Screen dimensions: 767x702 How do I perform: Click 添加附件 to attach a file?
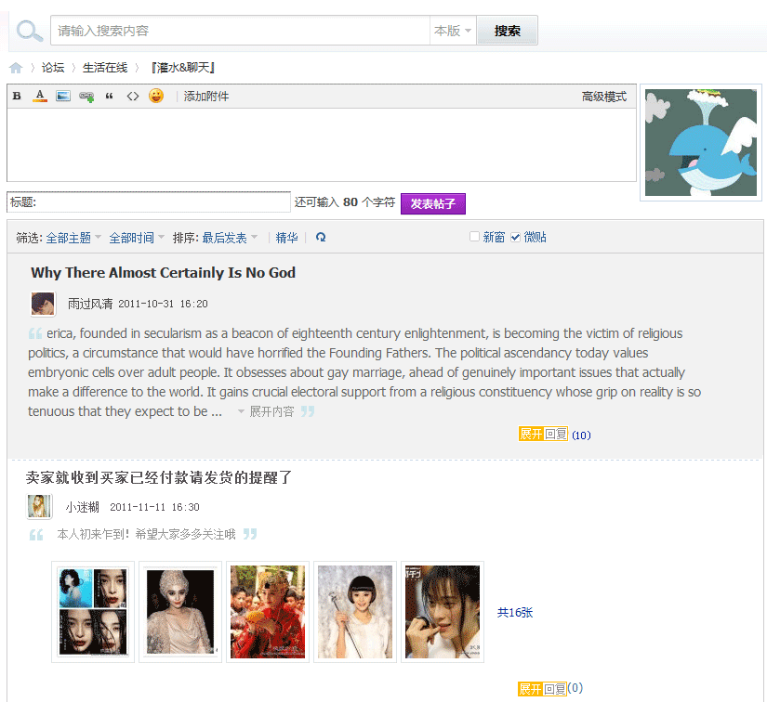click(206, 97)
